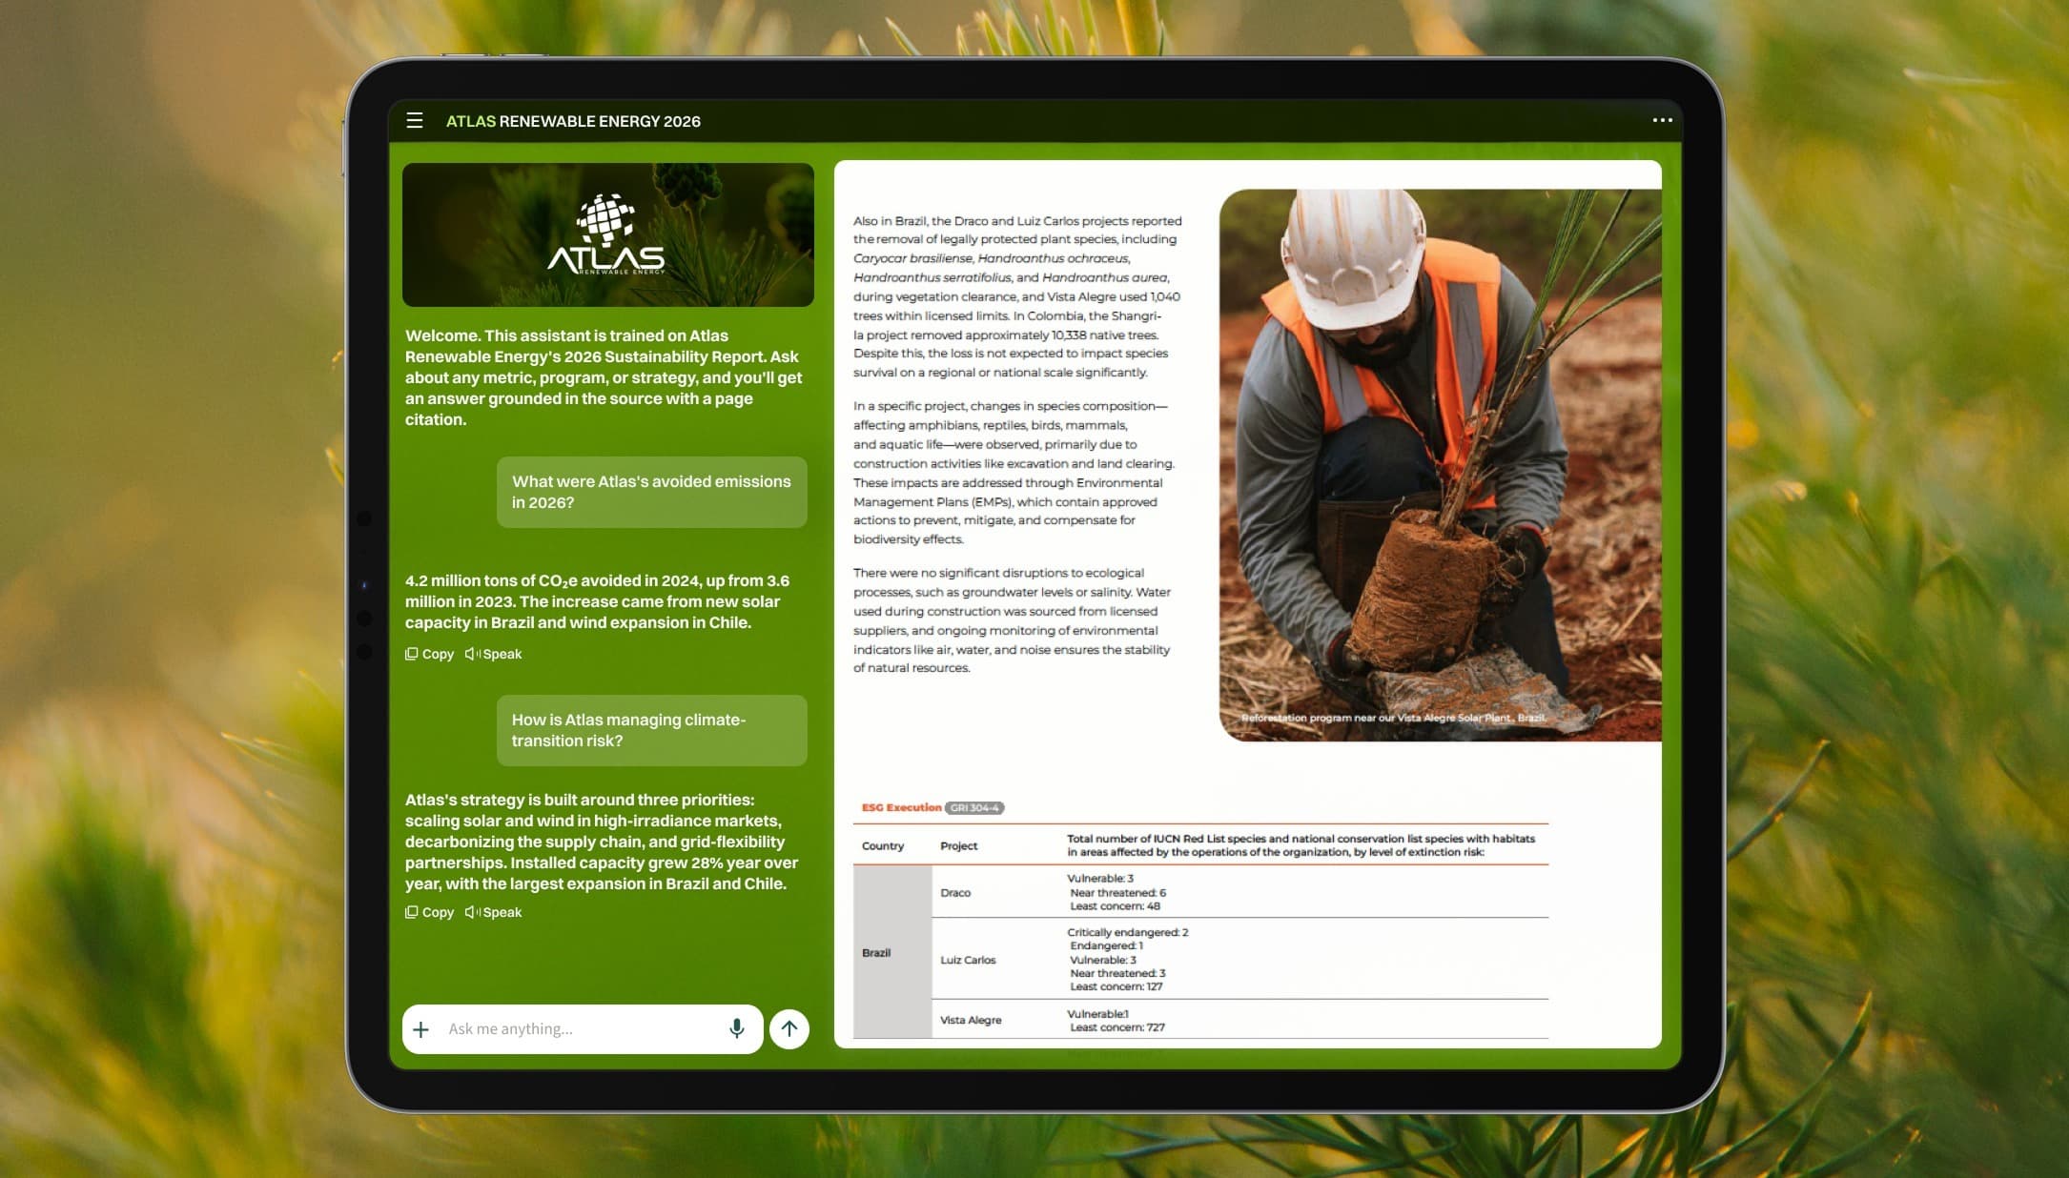The height and width of the screenshot is (1178, 2069).
Task: Copy the avoided emissions answer
Action: tap(429, 654)
